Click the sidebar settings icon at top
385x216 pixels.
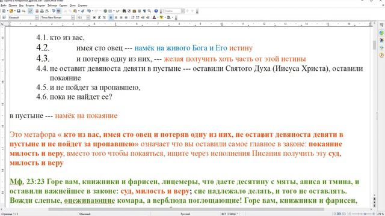pyautogui.click(x=381, y=25)
